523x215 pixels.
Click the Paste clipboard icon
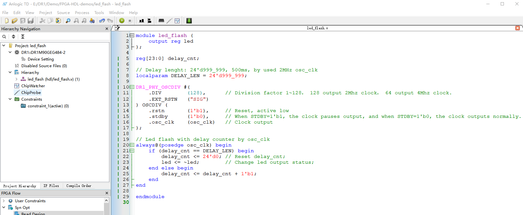(58, 21)
